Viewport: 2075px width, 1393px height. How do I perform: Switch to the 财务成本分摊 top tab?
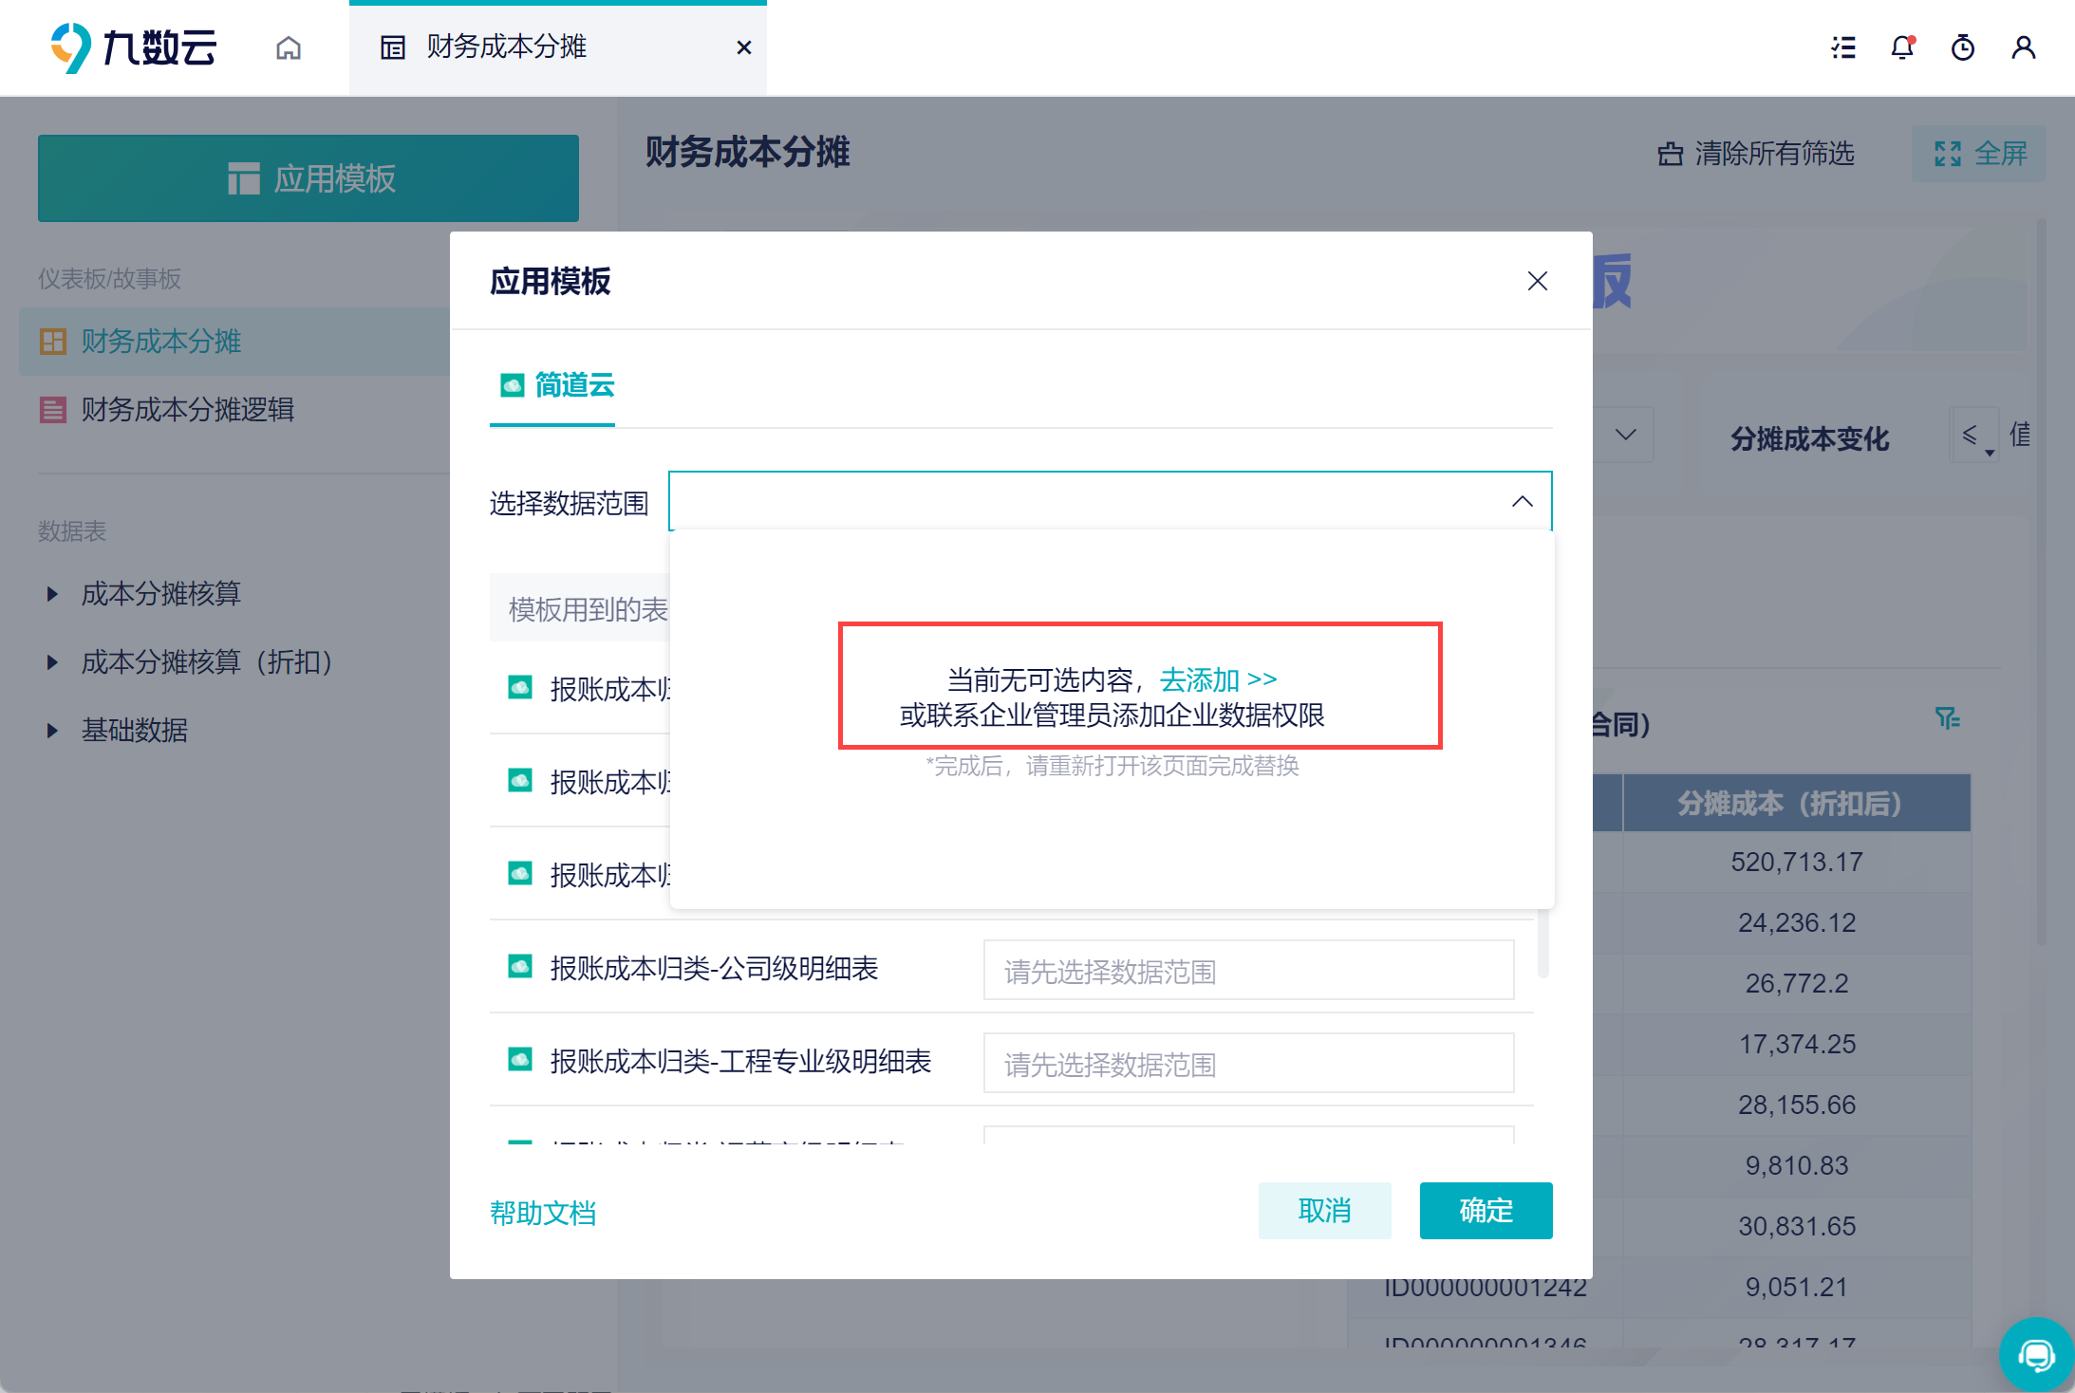(x=506, y=46)
